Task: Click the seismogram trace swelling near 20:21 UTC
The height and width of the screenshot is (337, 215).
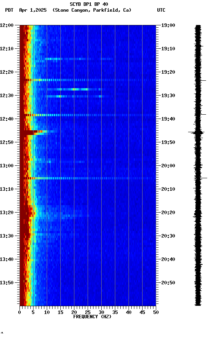Action: pyautogui.click(x=197, y=215)
